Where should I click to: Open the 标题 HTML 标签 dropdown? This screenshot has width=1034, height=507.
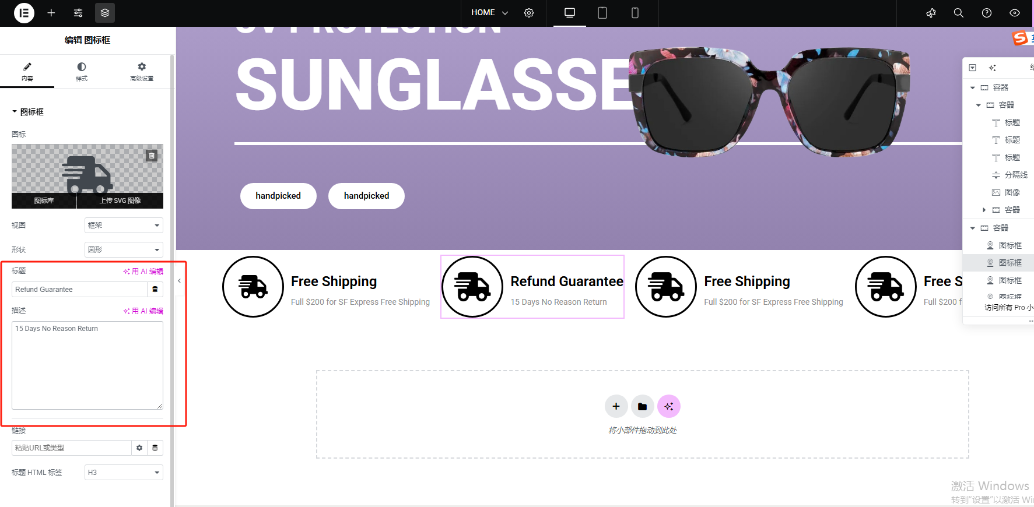pyautogui.click(x=124, y=472)
